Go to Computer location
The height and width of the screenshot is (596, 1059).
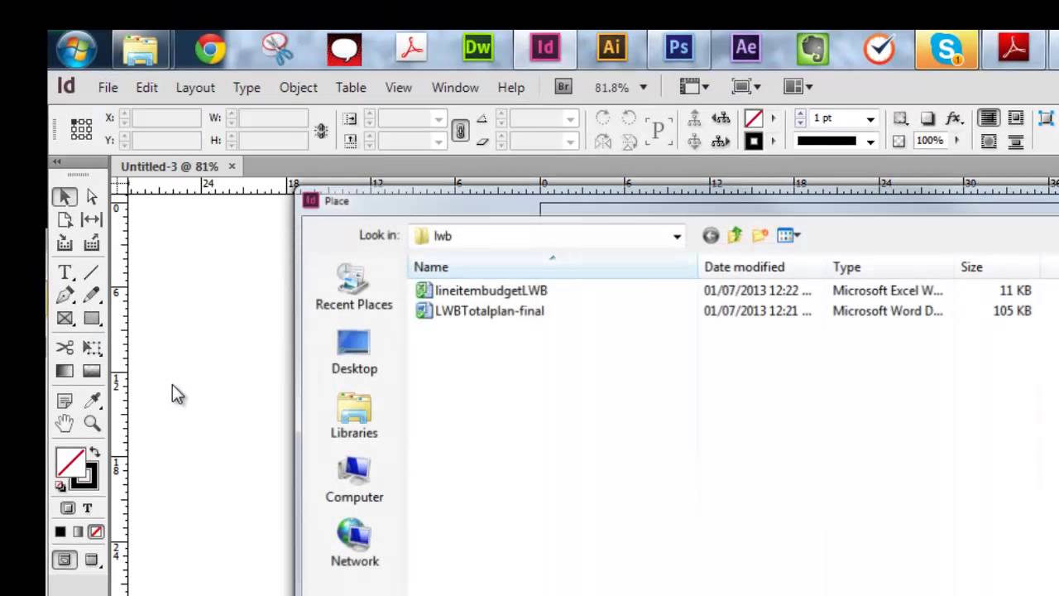click(353, 480)
